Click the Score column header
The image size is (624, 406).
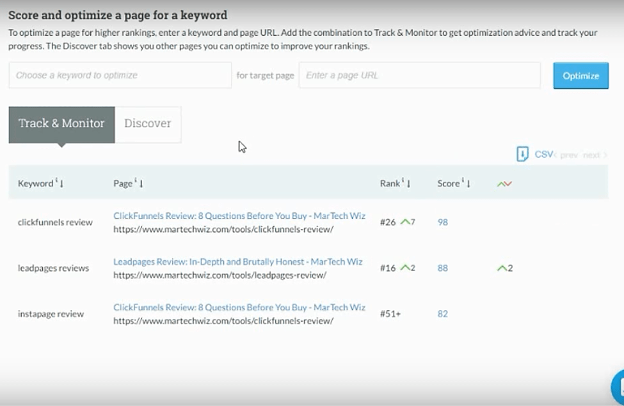coord(449,183)
